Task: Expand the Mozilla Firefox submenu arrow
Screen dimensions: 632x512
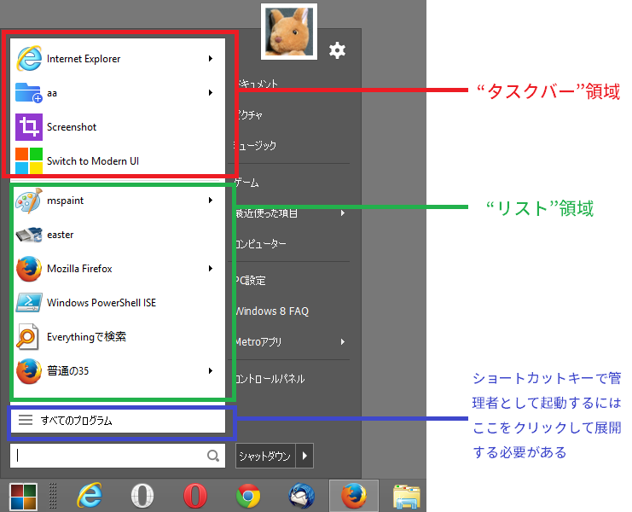Action: pyautogui.click(x=211, y=269)
